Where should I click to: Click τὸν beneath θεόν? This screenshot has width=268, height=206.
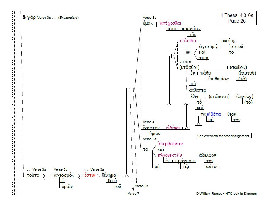tap(237, 120)
